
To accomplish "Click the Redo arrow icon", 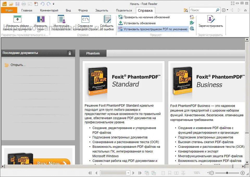I will [x=49, y=4].
